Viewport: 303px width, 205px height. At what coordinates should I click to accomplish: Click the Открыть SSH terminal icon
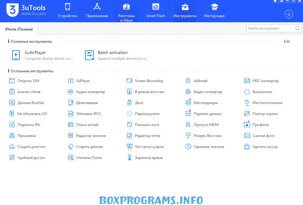click(12, 81)
